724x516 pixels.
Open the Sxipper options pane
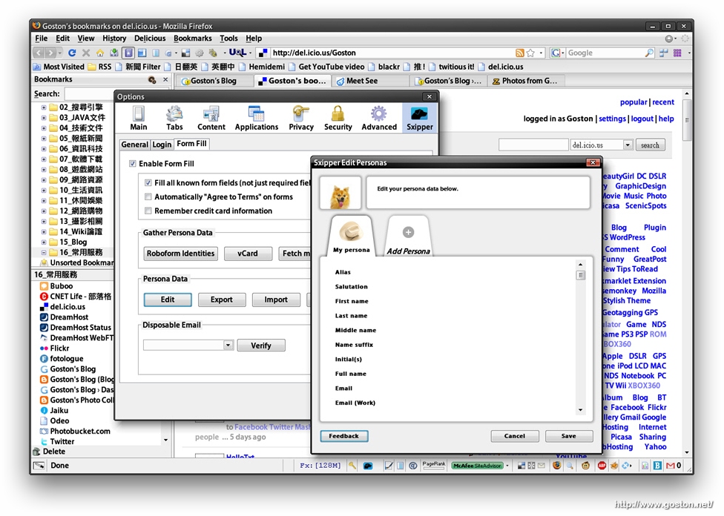[419, 118]
